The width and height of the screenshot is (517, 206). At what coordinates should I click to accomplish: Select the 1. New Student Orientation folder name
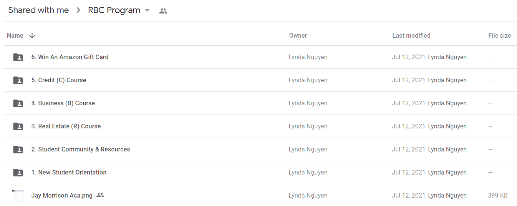coord(69,172)
